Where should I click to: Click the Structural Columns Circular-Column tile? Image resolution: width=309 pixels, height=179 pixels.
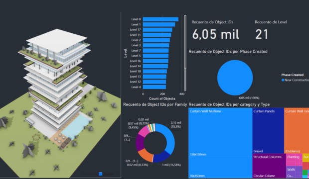point(269,166)
